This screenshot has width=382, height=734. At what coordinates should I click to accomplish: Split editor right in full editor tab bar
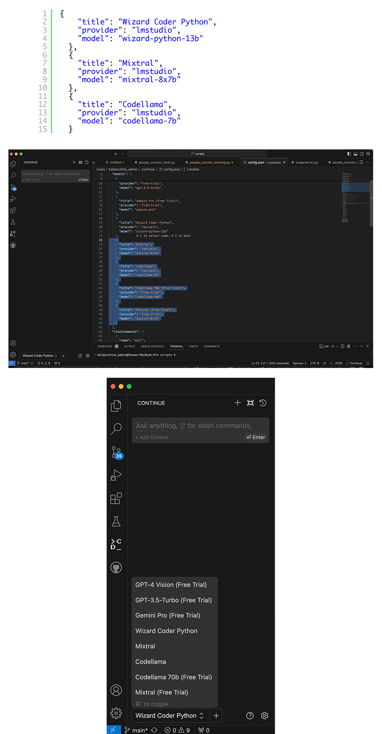click(x=362, y=162)
